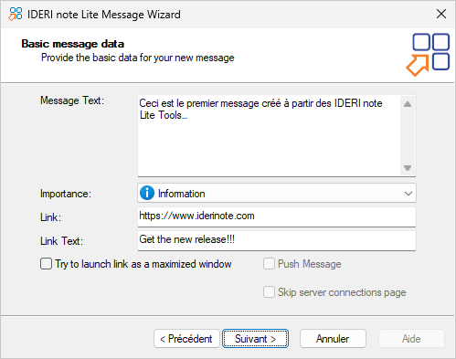Image resolution: width=456 pixels, height=359 pixels.
Task: Click the IDERI note title bar icon
Action: coord(16,14)
